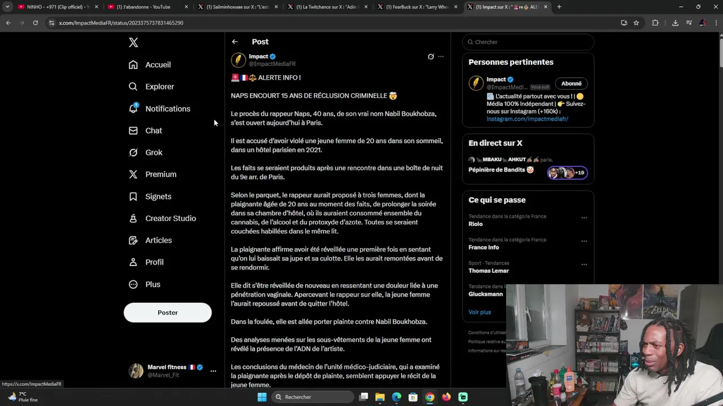Open Marvel fitness account menu dots

(x=213, y=371)
